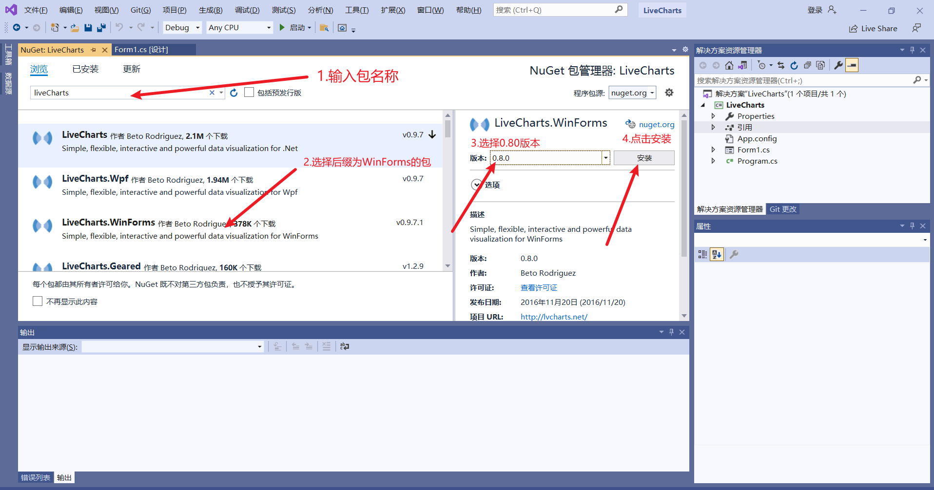934x490 pixels.
Task: Click the green Start debugging arrow
Action: click(282, 28)
